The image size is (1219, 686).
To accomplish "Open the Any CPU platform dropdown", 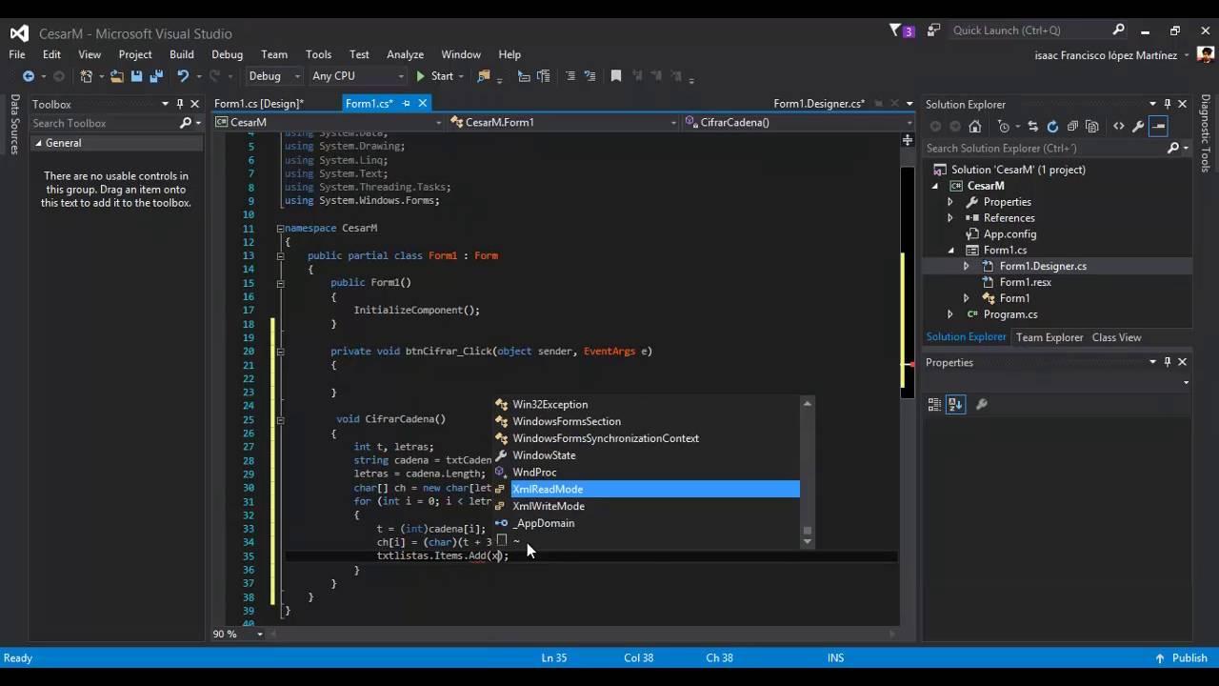I will 358,76.
